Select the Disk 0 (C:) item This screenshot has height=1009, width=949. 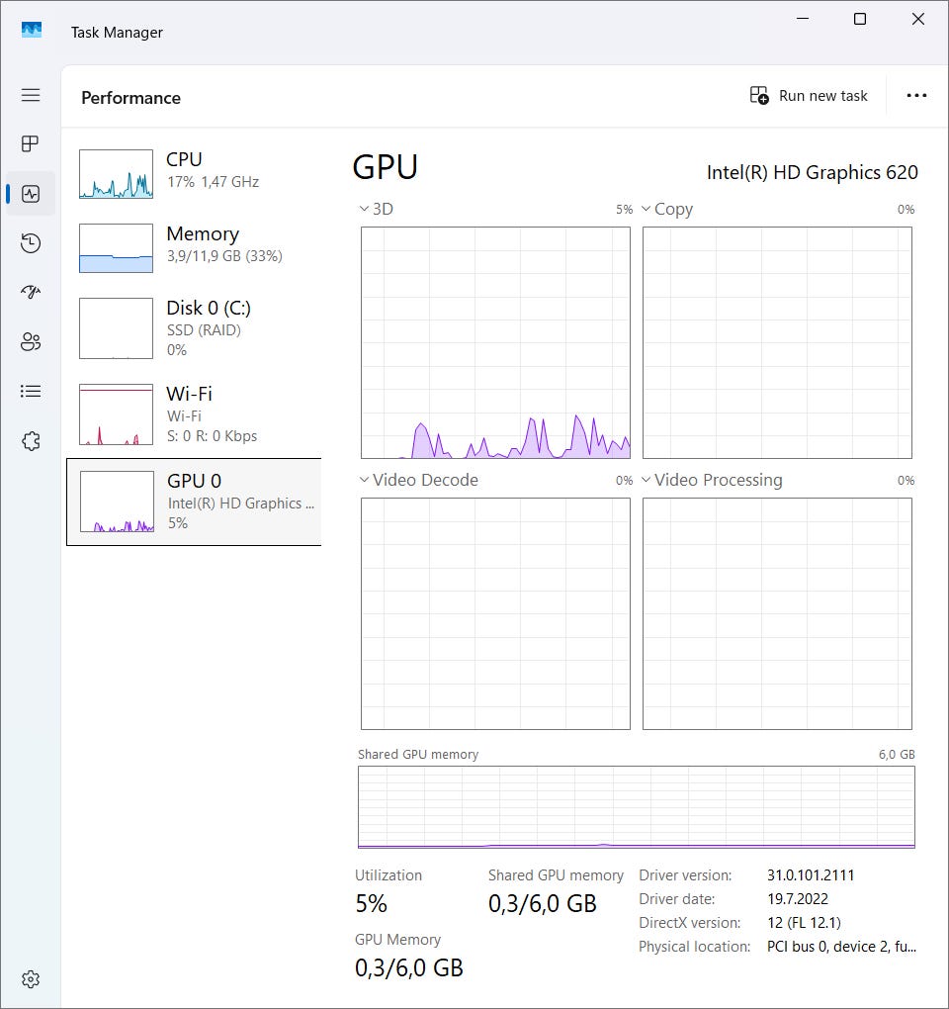pos(194,328)
